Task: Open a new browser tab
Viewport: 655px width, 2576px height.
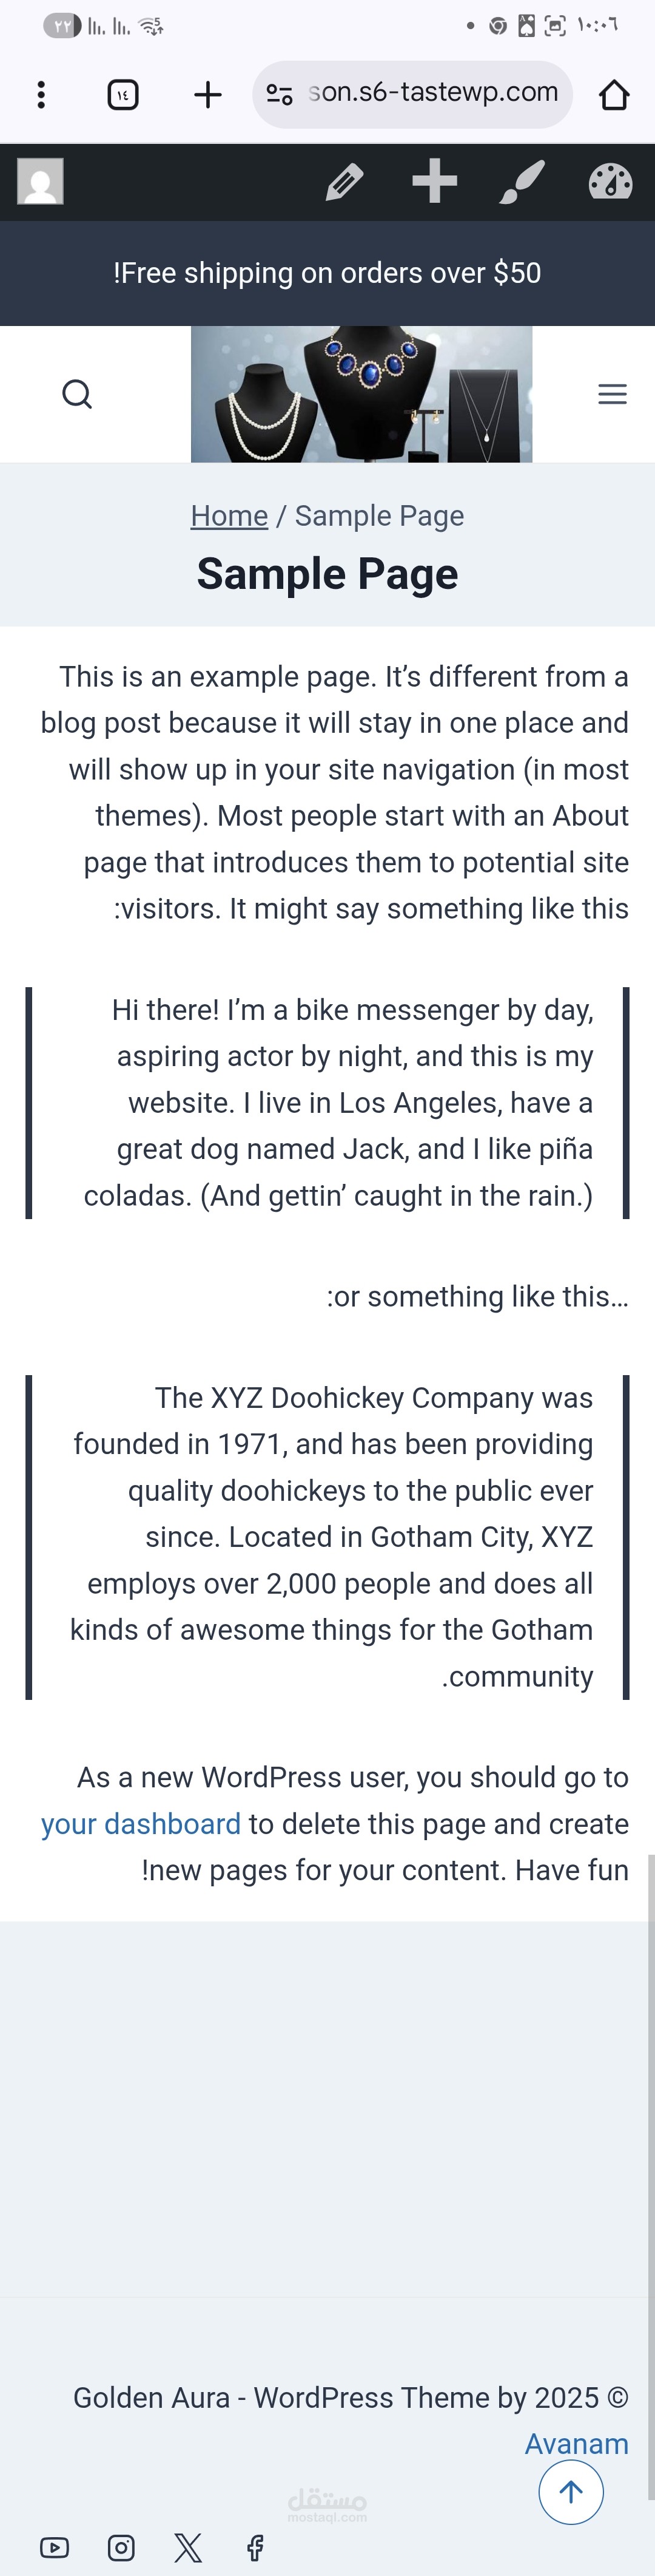Action: (207, 95)
